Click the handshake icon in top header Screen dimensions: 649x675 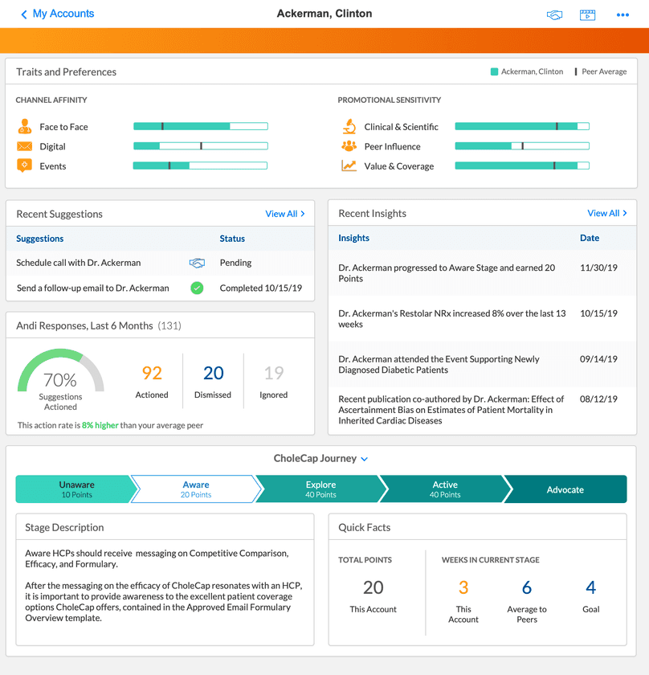pos(554,14)
